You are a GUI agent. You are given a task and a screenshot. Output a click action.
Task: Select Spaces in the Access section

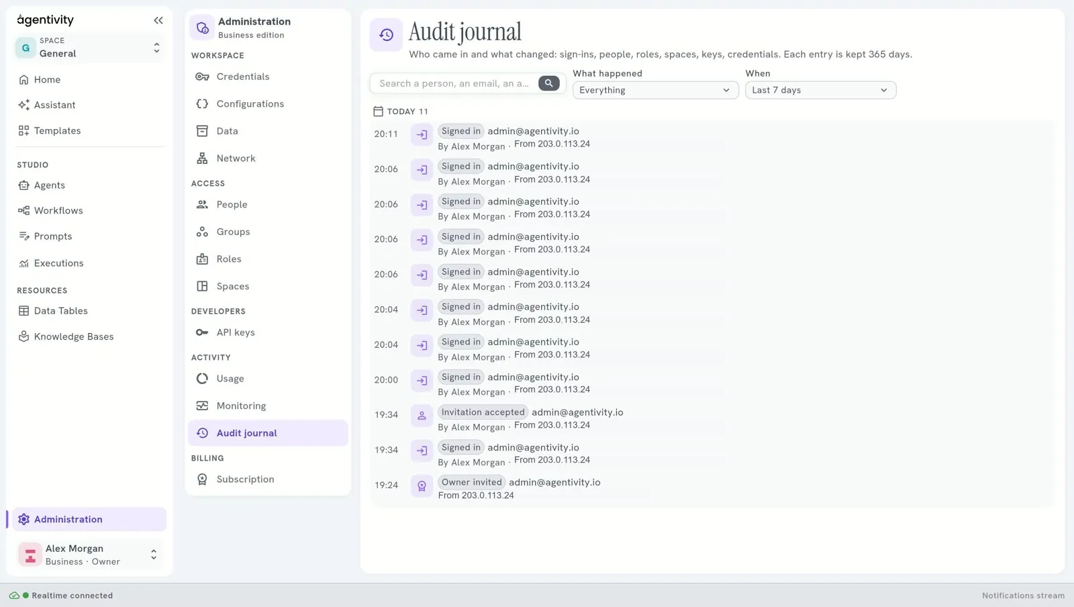coord(268,287)
